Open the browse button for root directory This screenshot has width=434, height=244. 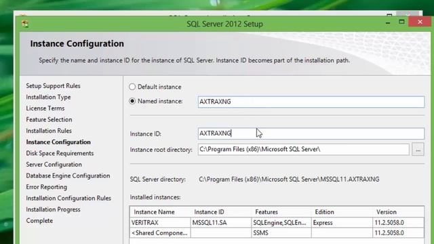(x=418, y=150)
